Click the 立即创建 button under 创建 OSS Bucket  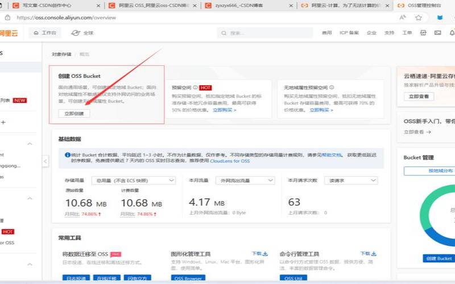coord(74,113)
